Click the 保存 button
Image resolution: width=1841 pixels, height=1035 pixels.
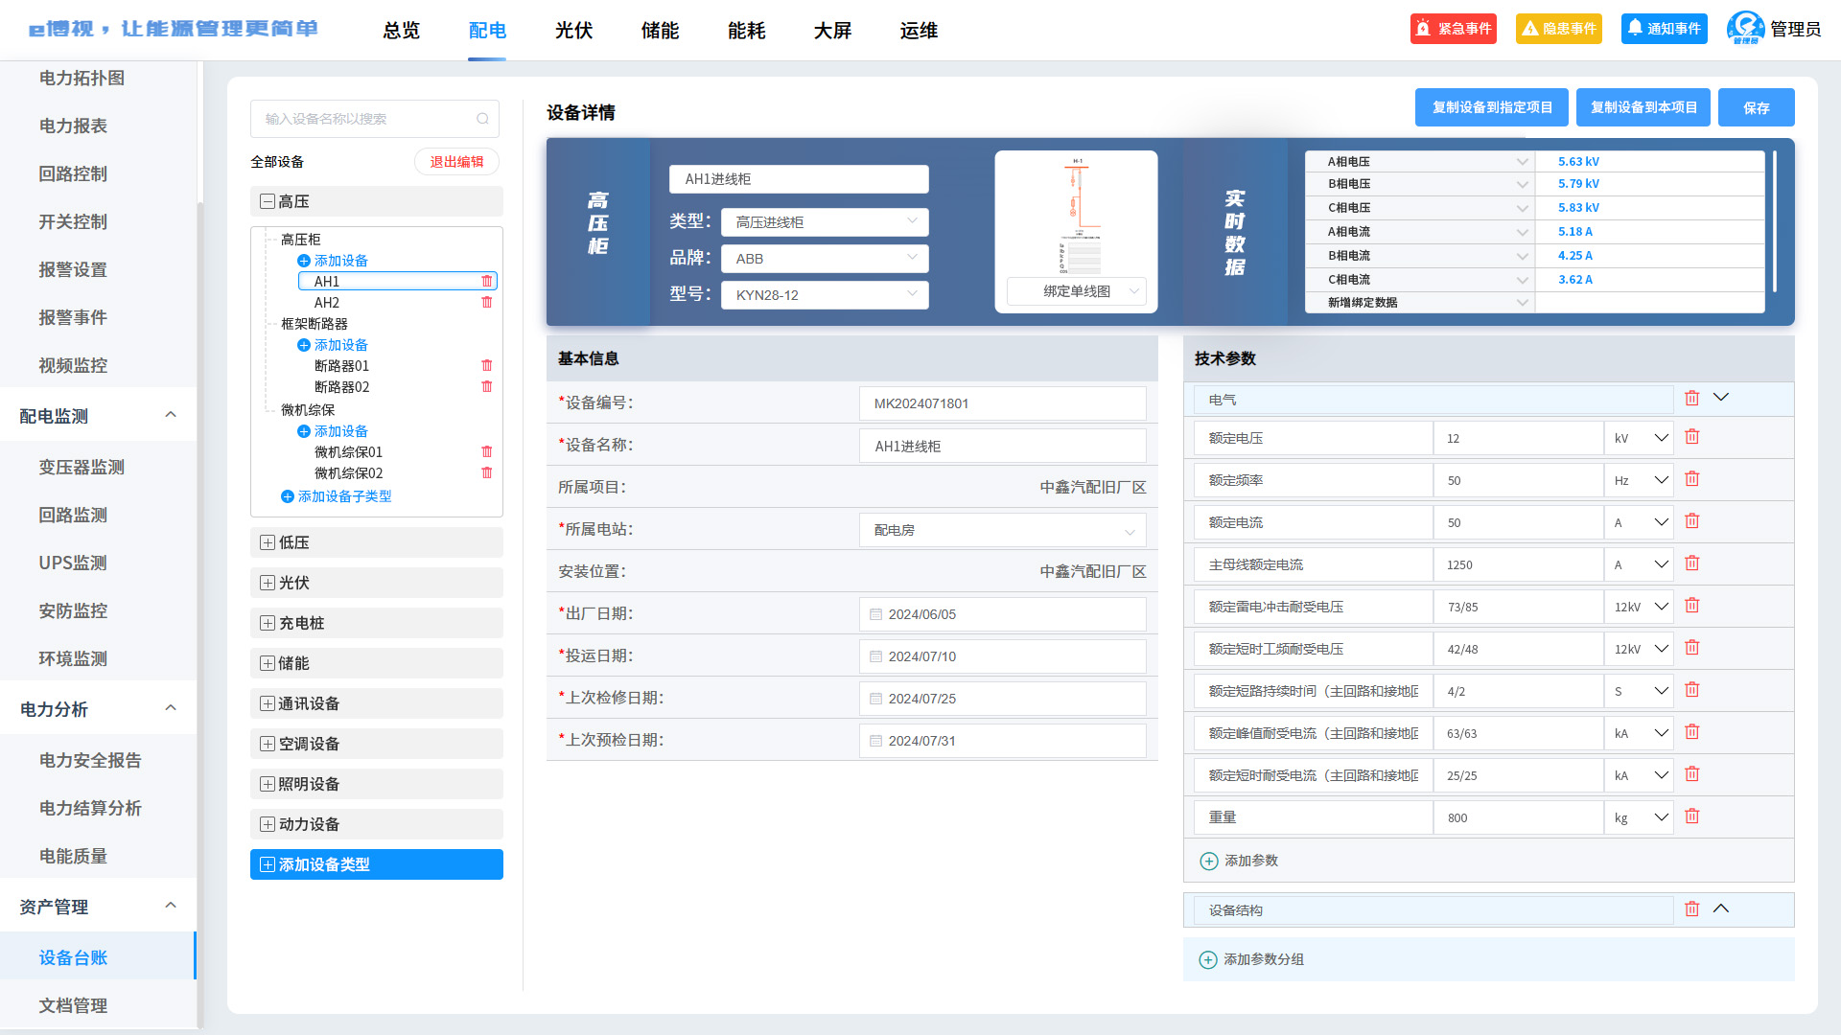click(x=1756, y=107)
